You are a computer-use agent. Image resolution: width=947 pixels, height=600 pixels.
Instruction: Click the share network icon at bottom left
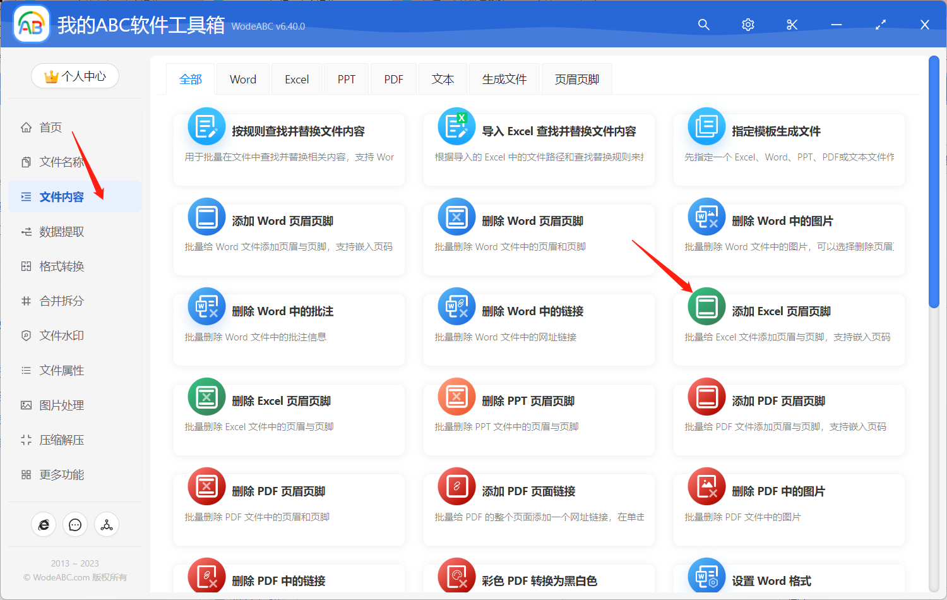pos(107,524)
